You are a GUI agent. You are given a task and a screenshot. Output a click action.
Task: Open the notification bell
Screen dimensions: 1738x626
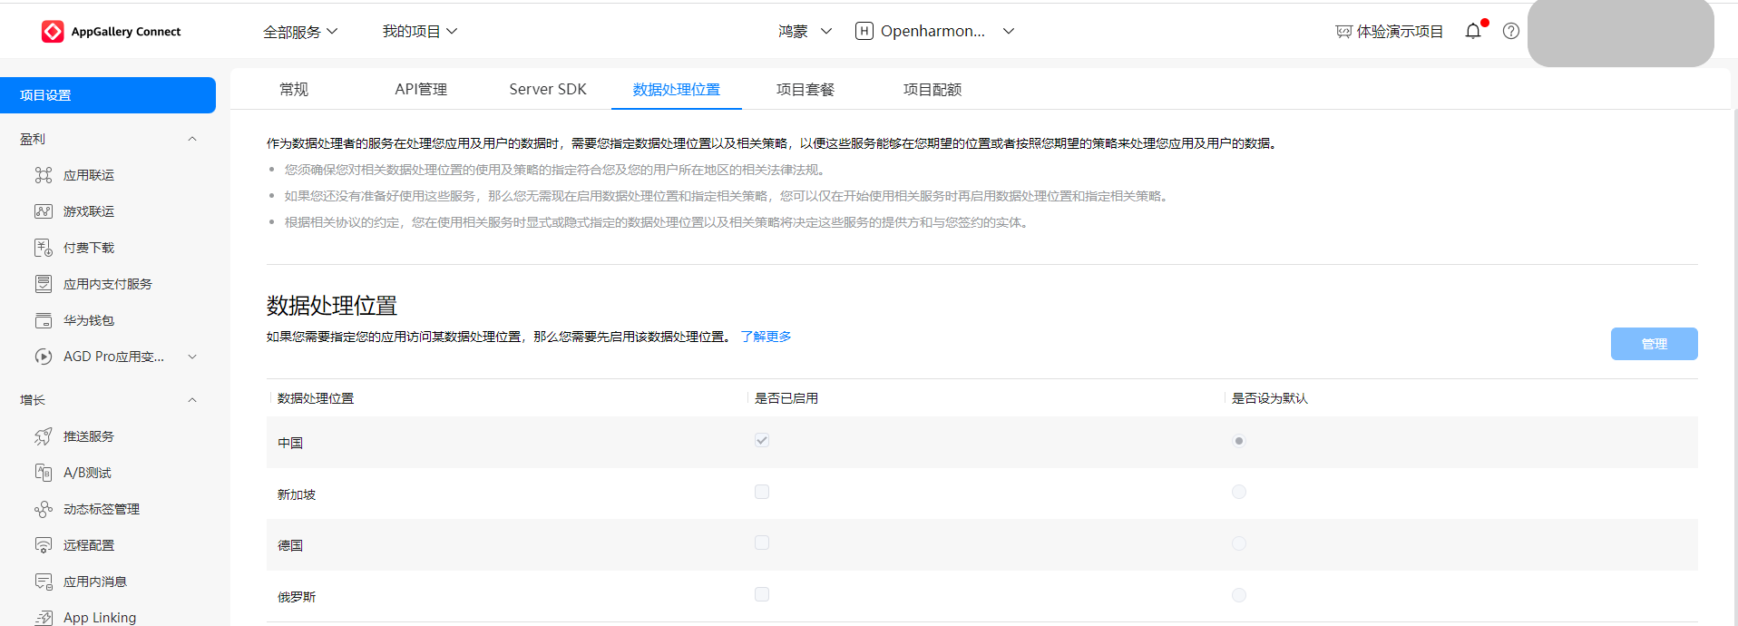[1473, 31]
